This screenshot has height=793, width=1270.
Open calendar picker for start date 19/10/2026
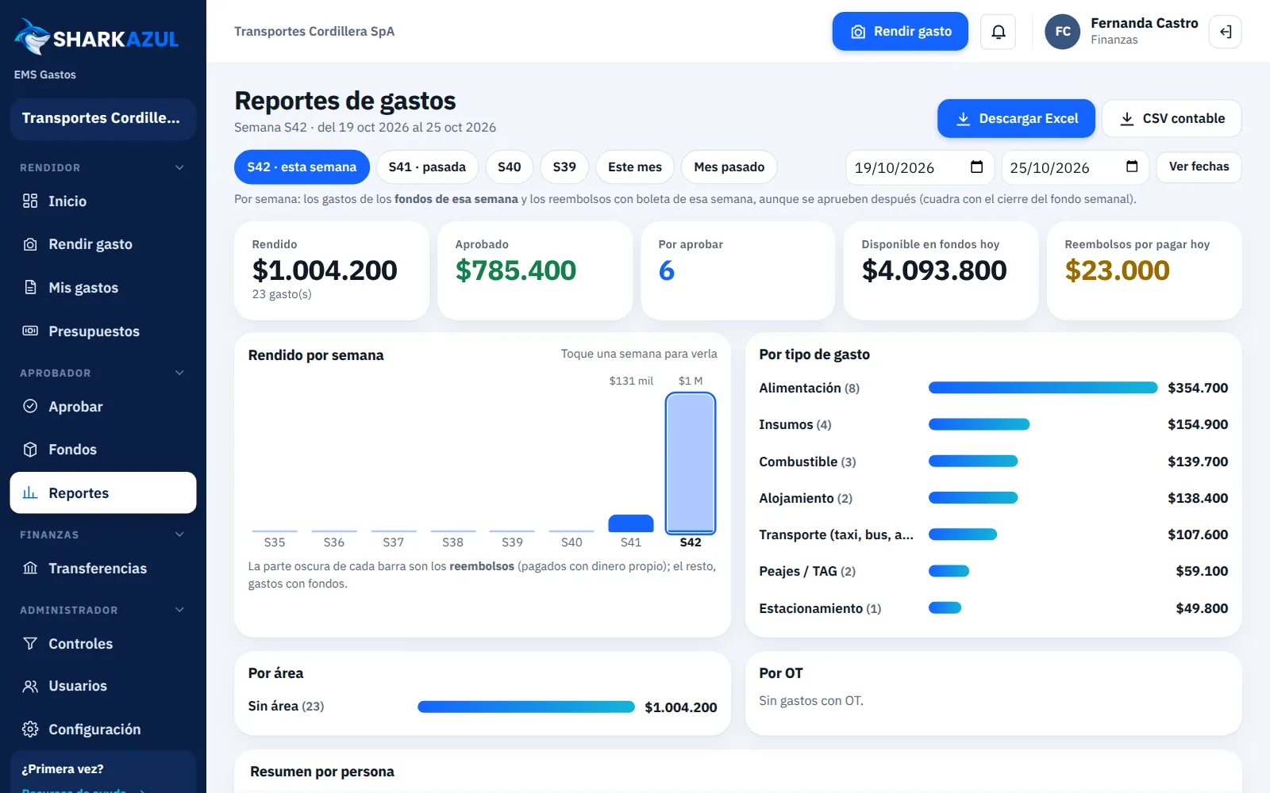click(976, 167)
